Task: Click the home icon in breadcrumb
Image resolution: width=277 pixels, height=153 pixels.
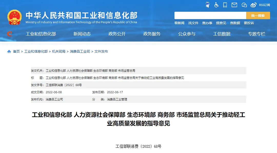Action: coord(9,52)
